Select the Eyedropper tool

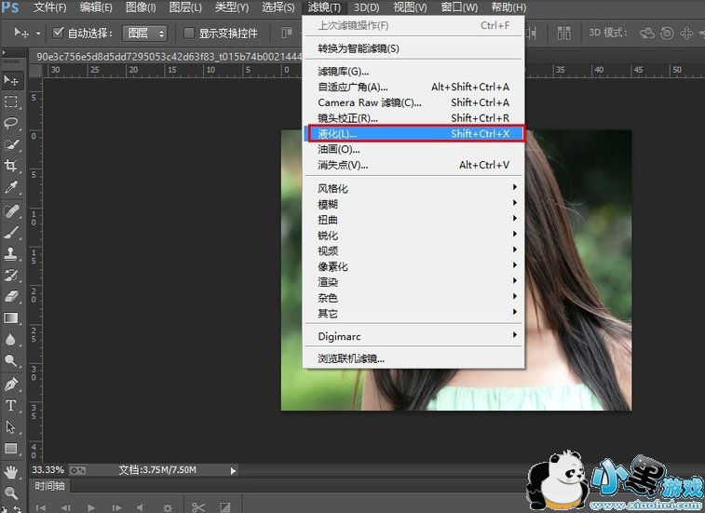(x=12, y=187)
